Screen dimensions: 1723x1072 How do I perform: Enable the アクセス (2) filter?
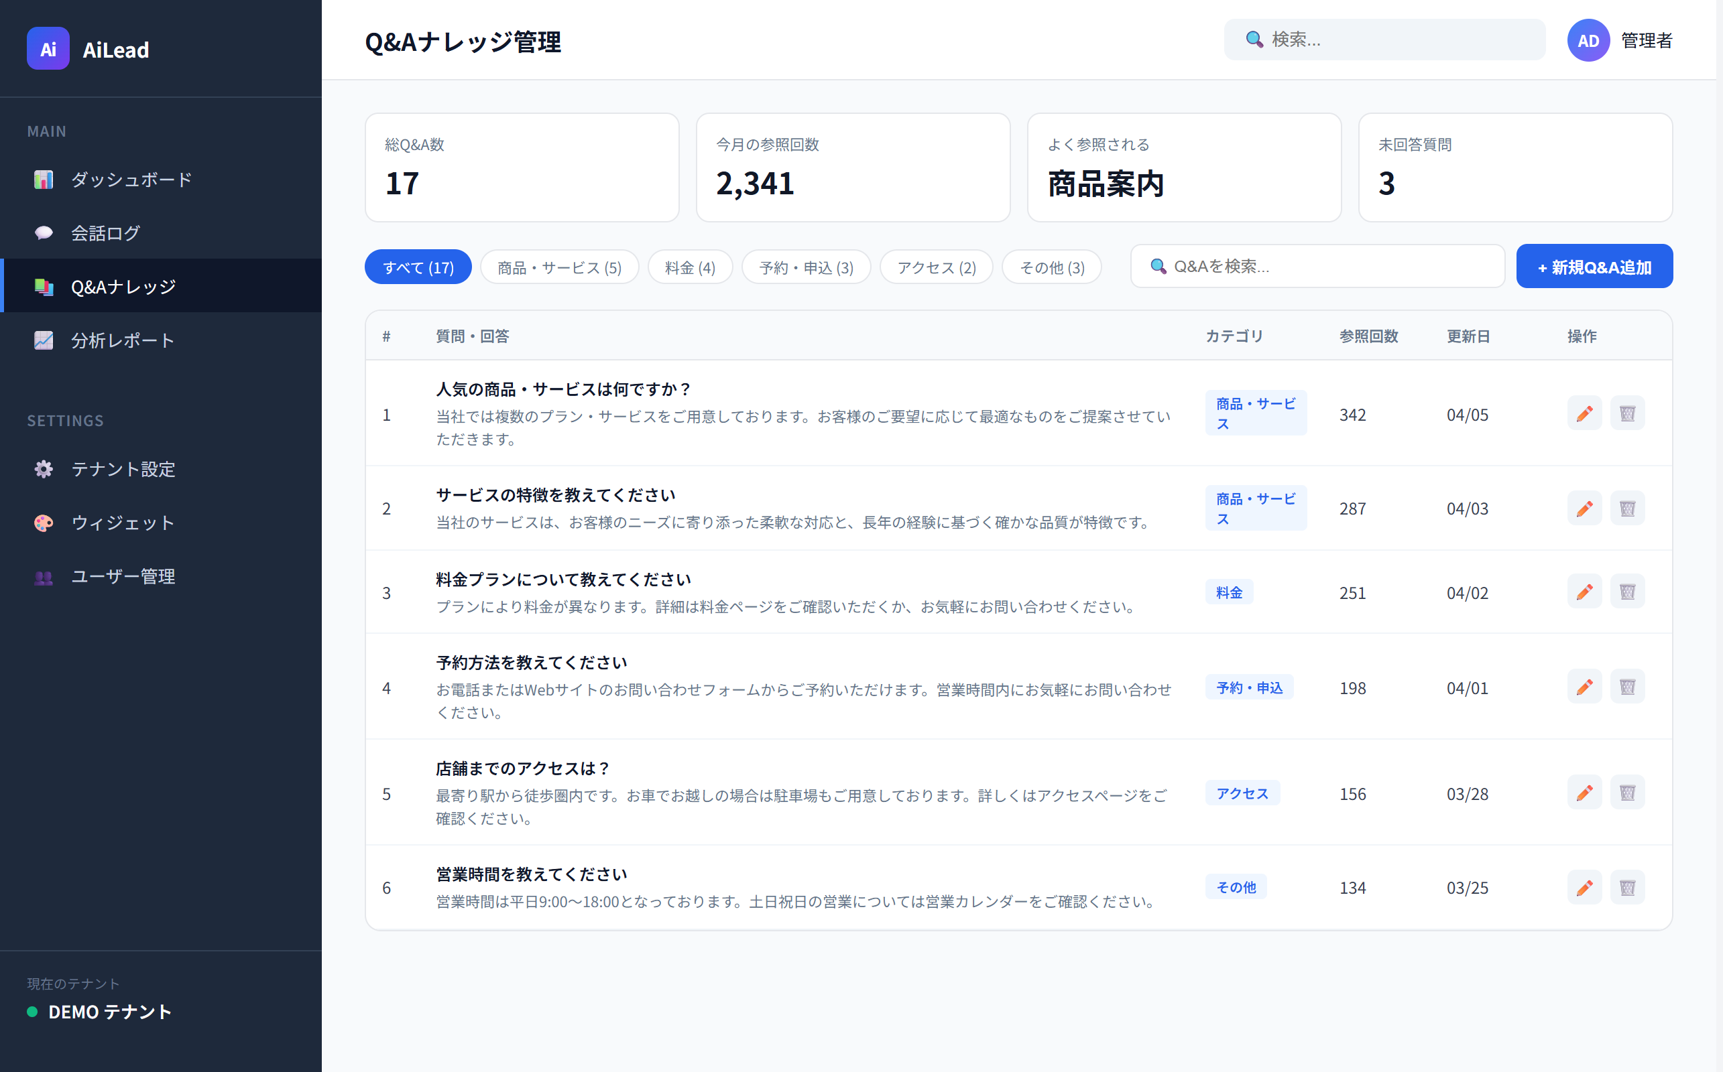coord(935,267)
